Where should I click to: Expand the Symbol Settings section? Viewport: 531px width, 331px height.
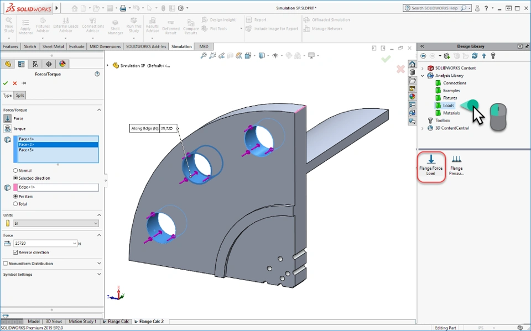[x=99, y=274]
